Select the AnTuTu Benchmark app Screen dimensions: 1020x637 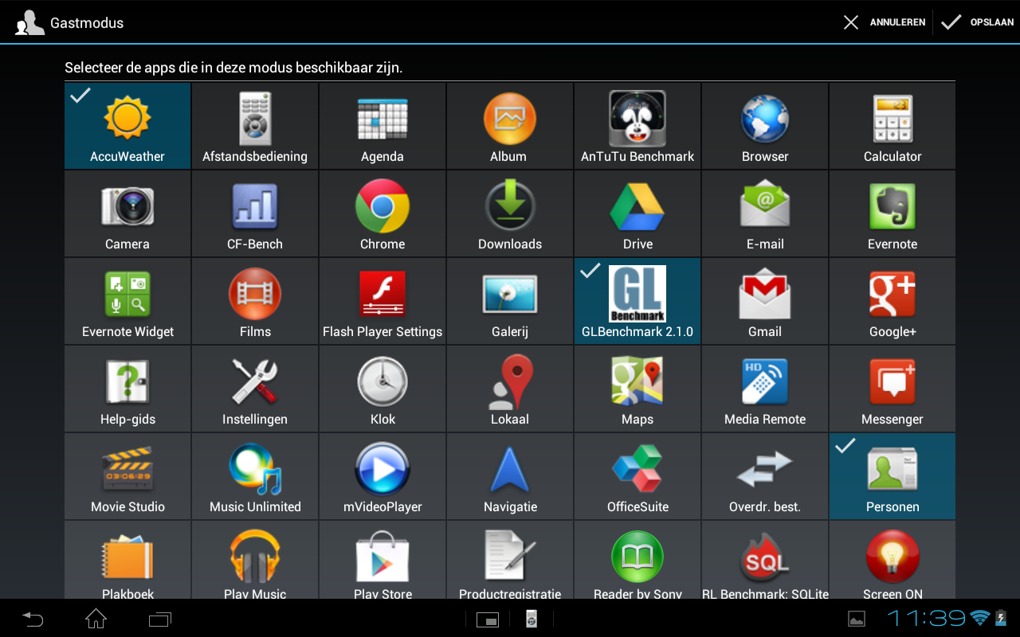pyautogui.click(x=637, y=126)
